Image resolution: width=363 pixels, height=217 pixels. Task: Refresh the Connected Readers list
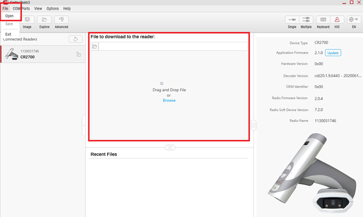pyautogui.click(x=76, y=39)
